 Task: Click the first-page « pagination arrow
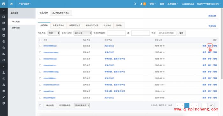(178, 106)
